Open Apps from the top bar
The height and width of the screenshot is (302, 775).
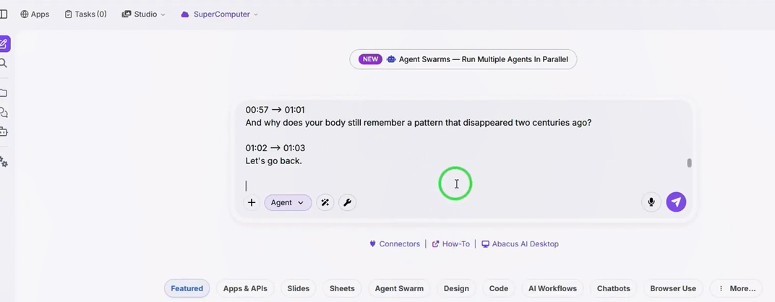[x=35, y=14]
